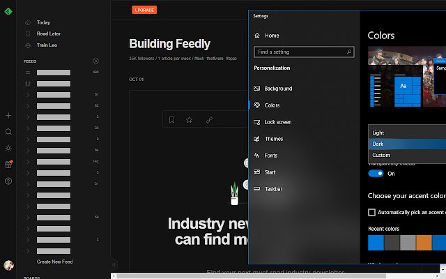Open Today in Feedly sidebar
Screen dimensions: 446x279
pyautogui.click(x=43, y=22)
